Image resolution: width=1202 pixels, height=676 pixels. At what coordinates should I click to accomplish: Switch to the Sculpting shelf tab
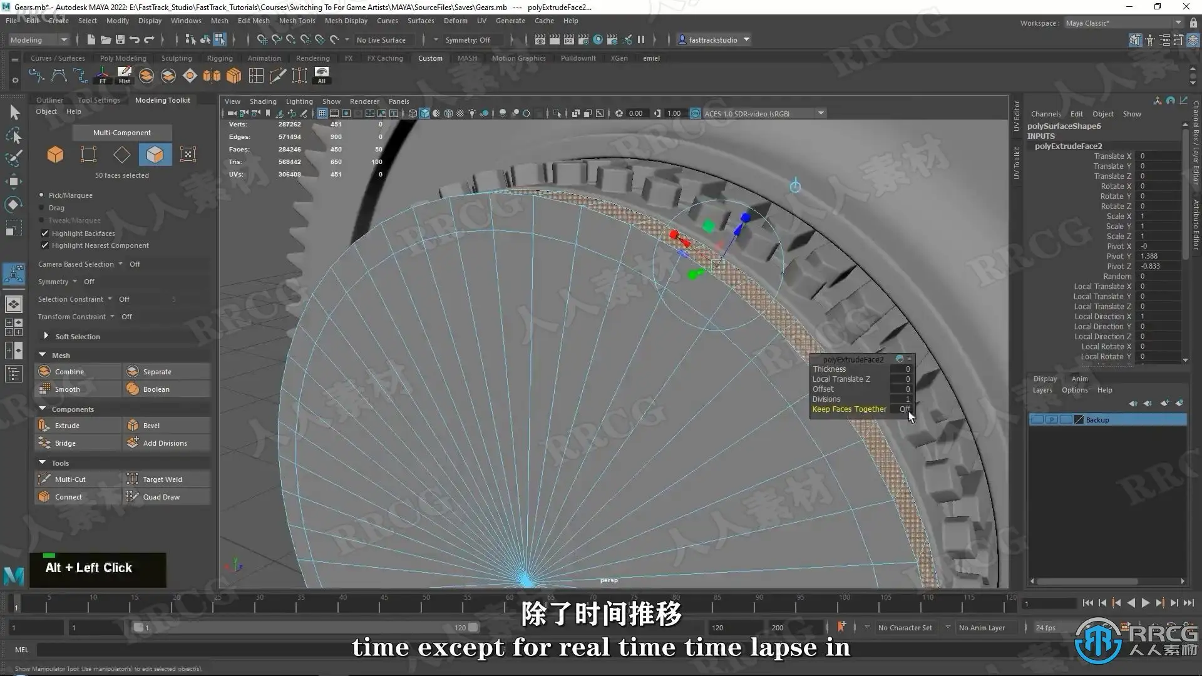177,58
